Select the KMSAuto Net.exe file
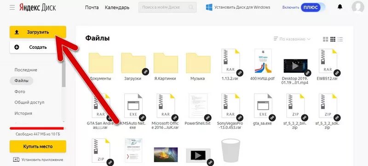This screenshot has width=368, height=166. coord(133,106)
